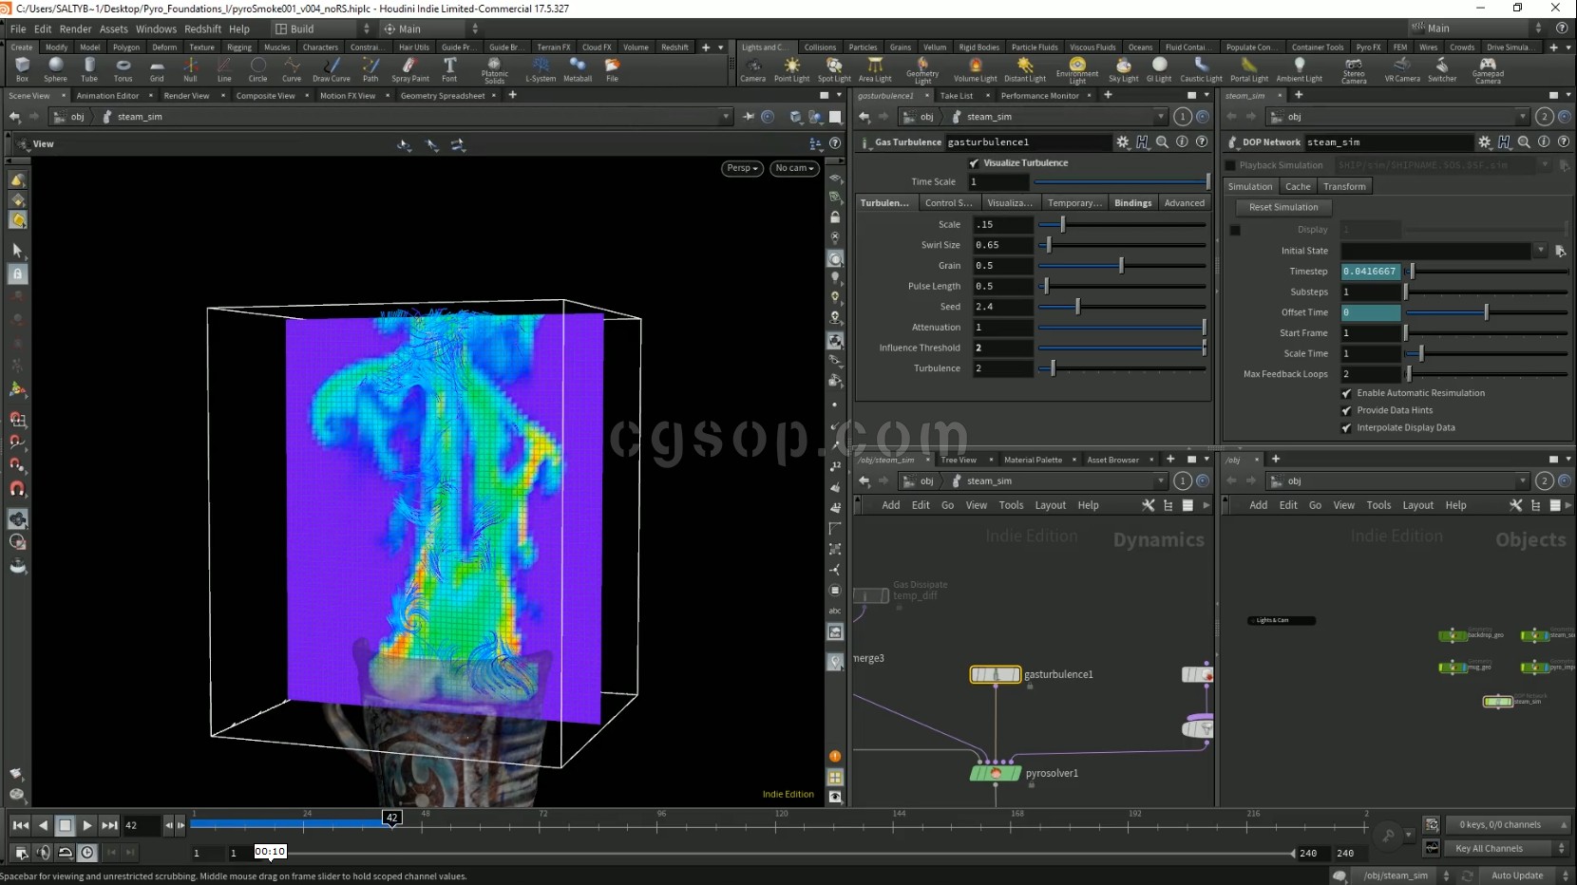1577x885 pixels.
Task: Disable Enable Automatic Resimulation checkbox
Action: tap(1346, 393)
